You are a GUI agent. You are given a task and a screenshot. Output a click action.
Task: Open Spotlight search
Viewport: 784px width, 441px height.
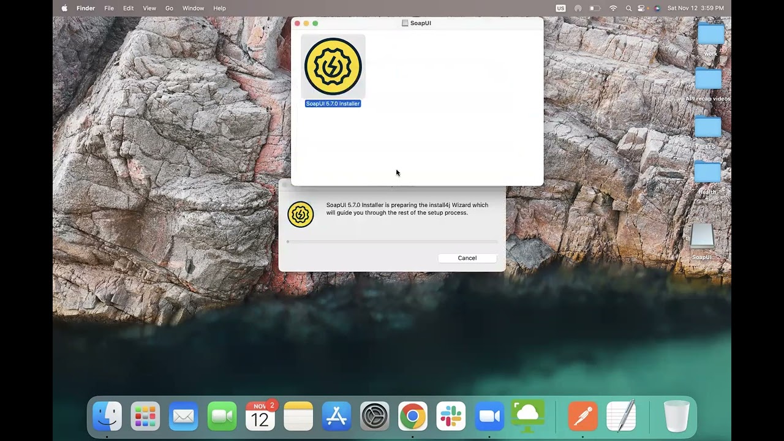point(628,8)
